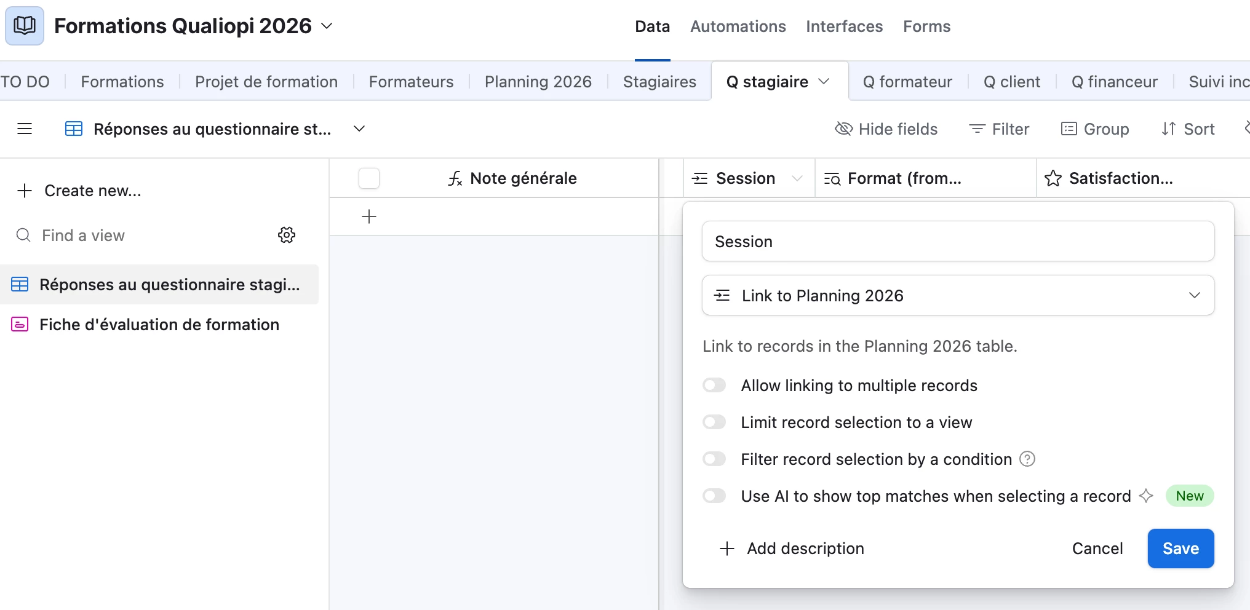
Task: Click the help icon beside Filter condition
Action: tap(1027, 459)
